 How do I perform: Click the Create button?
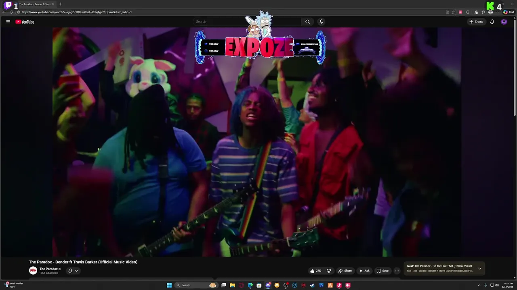coord(476,22)
